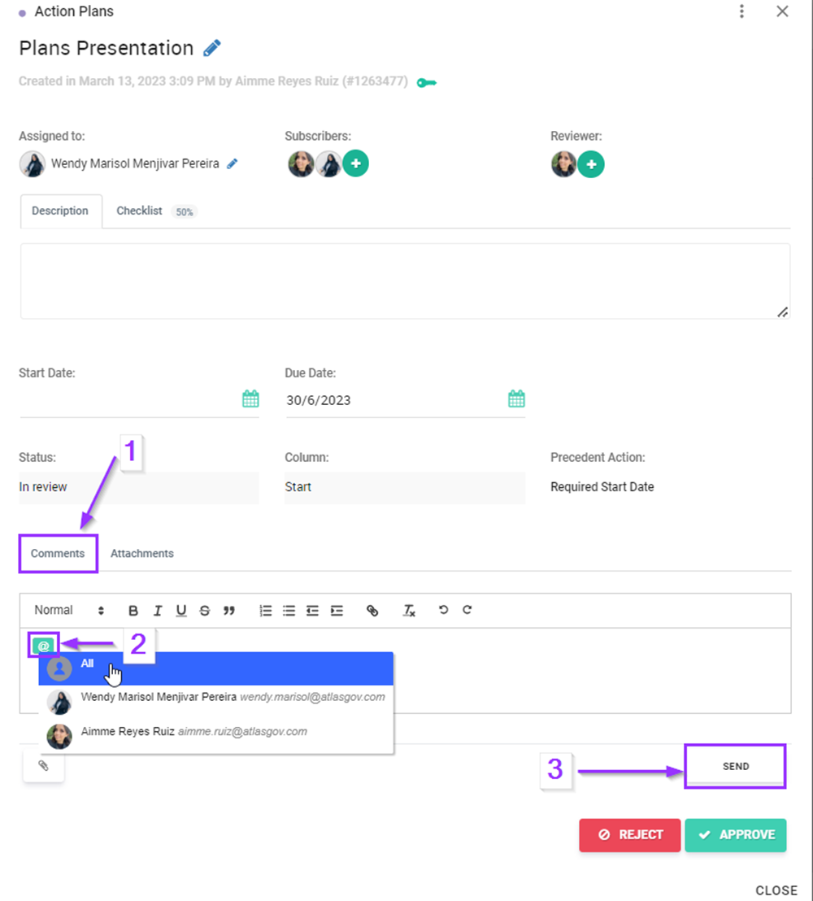Open the Attachments tab
This screenshot has height=901, width=813.
coord(141,553)
